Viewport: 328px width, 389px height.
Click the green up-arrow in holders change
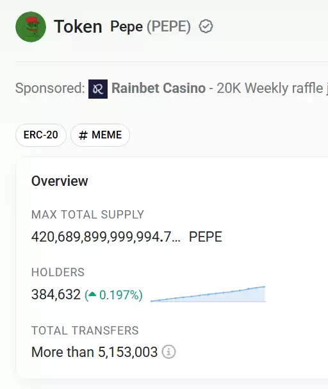(x=92, y=295)
